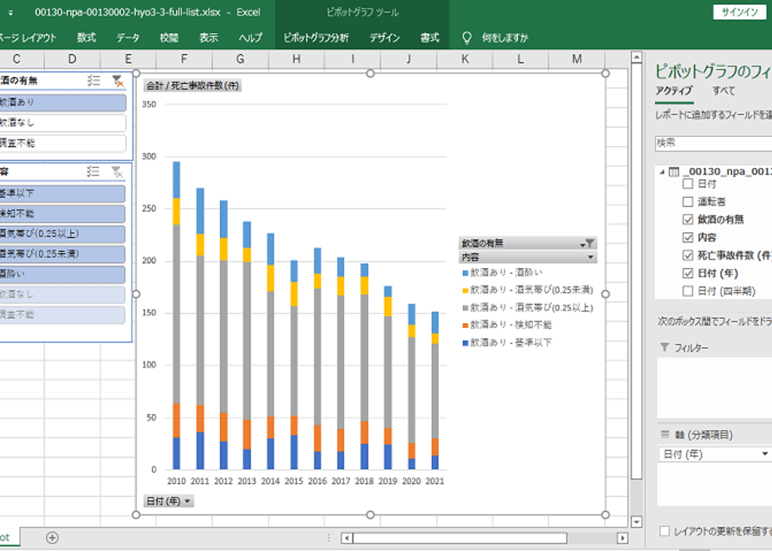This screenshot has width=772, height=551.
Task: Click the vertical scrollbar track
Action: 637,497
